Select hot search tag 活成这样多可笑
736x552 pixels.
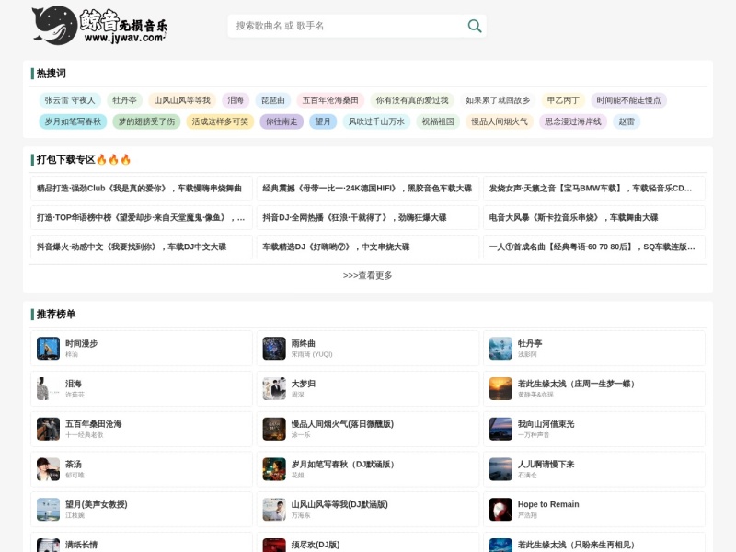click(220, 121)
